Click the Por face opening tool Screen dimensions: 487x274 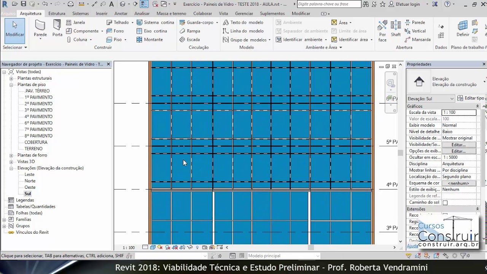click(x=382, y=30)
